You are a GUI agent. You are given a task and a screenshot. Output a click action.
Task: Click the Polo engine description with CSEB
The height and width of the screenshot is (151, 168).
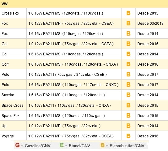[68, 75]
